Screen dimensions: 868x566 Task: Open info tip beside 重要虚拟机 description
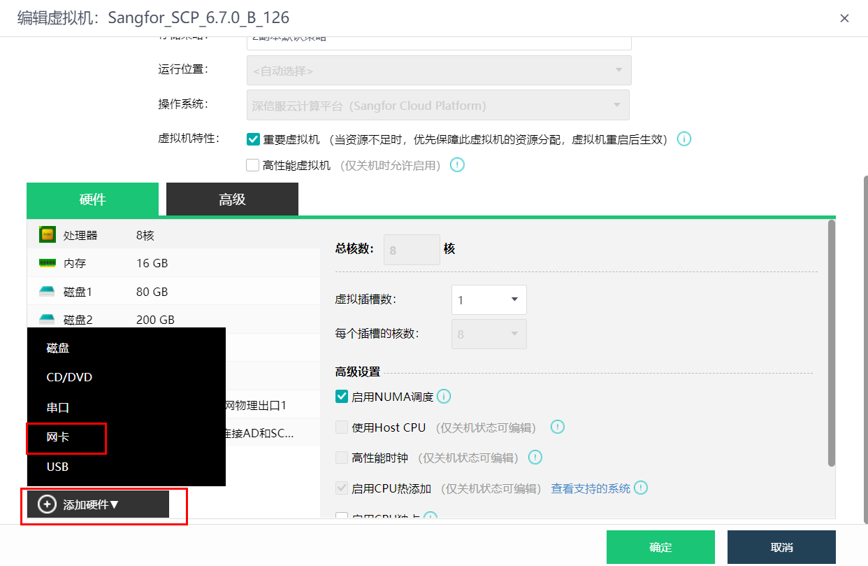684,139
